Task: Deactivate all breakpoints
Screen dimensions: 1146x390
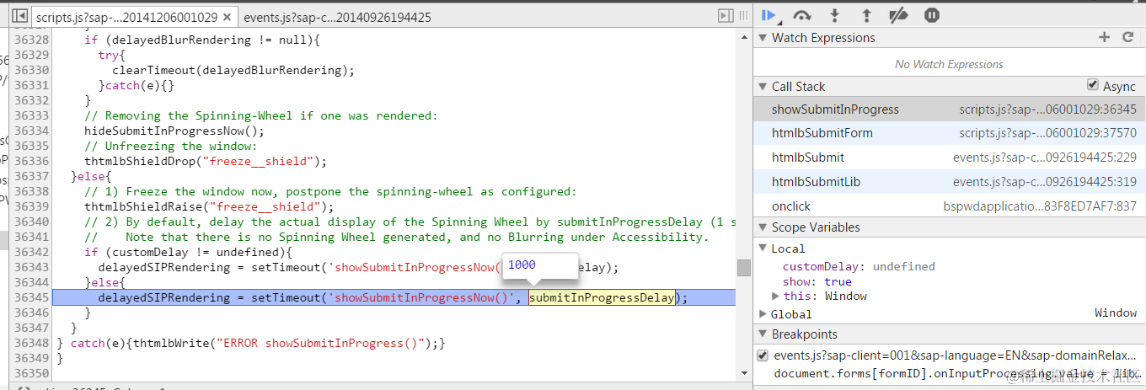Action: (898, 15)
